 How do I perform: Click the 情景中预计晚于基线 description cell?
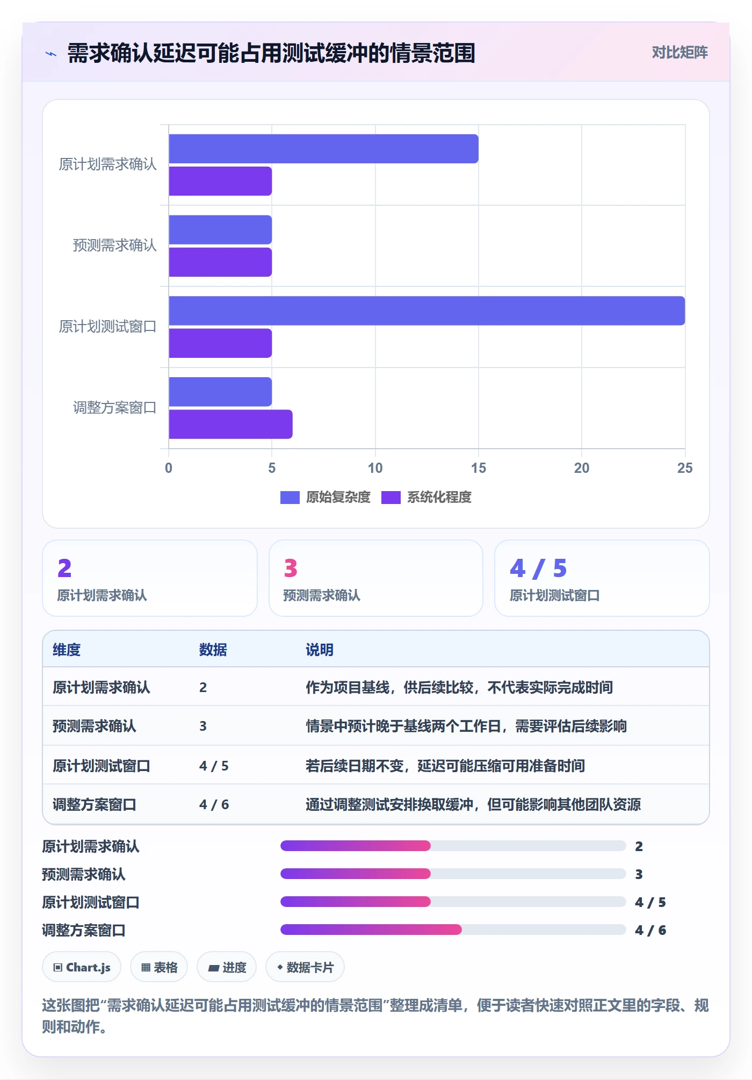(x=466, y=726)
